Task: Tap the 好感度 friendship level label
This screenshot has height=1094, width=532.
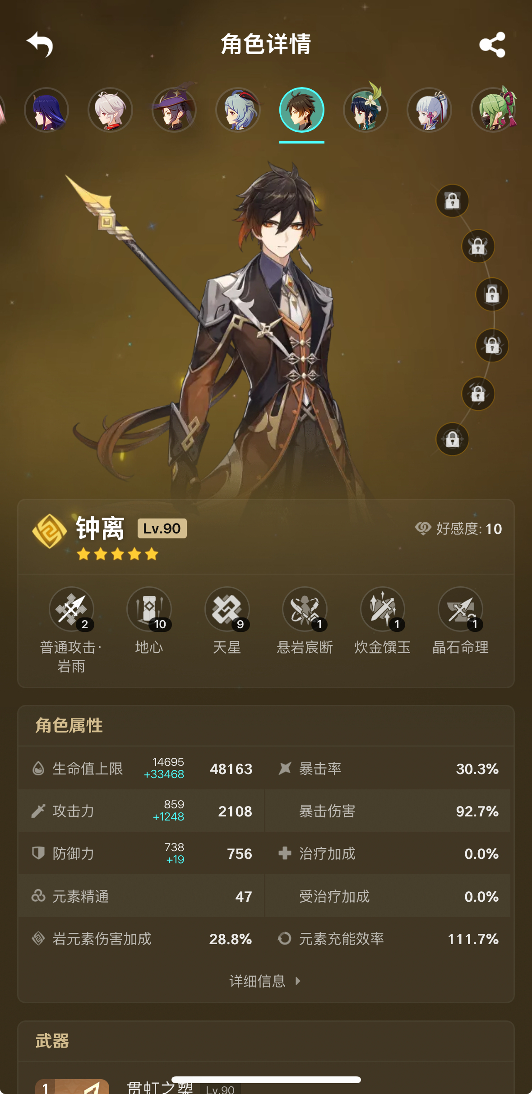Action: coord(458,528)
